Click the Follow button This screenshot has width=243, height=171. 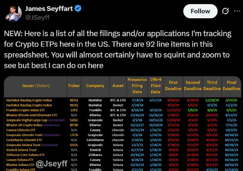pos(200,11)
